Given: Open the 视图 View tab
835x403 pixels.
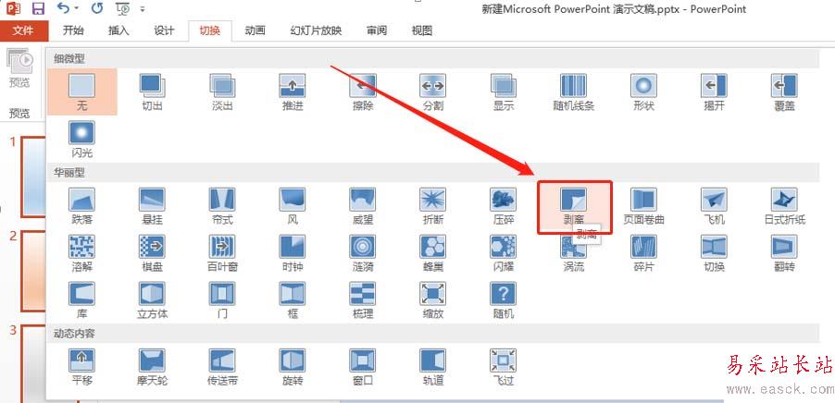Looking at the screenshot, I should 422,31.
